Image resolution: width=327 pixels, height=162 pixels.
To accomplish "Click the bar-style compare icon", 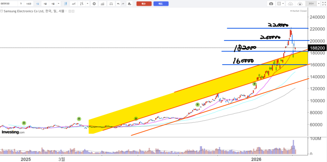I will (81, 4).
